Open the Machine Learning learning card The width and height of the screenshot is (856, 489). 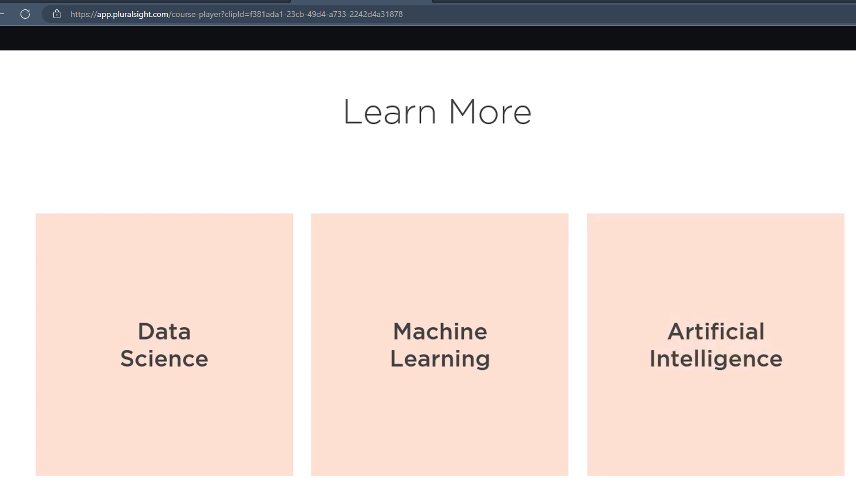[439, 344]
